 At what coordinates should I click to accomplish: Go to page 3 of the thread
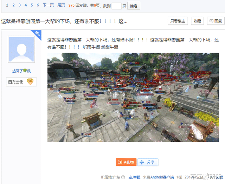coord(20,5)
